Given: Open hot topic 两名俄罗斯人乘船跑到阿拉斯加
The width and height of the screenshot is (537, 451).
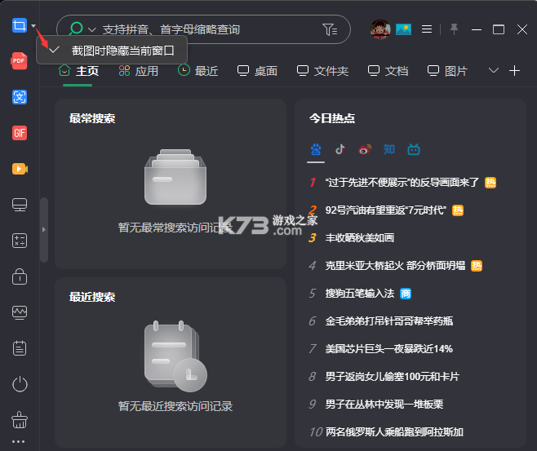Looking at the screenshot, I should click(394, 432).
